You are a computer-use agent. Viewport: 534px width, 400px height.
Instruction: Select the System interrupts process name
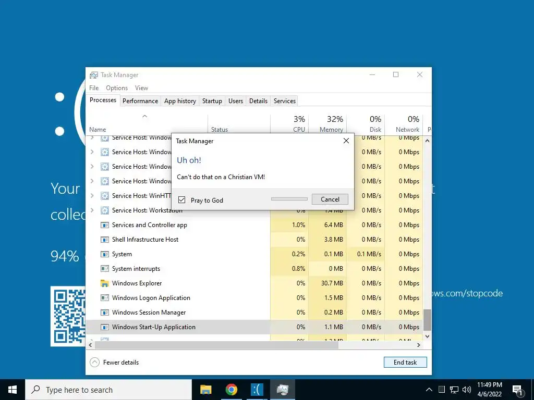point(136,269)
